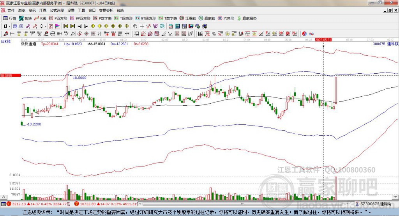
Task: Toggle the crosshair cursor tool
Action: (x=142, y=26)
